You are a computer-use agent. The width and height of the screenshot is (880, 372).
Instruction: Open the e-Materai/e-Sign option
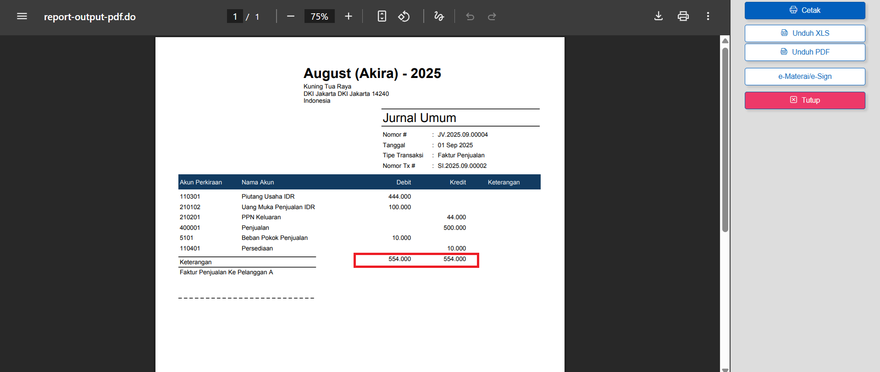[x=805, y=77]
